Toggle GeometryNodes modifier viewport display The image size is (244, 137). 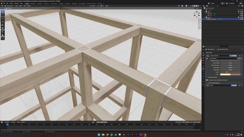[234, 56]
